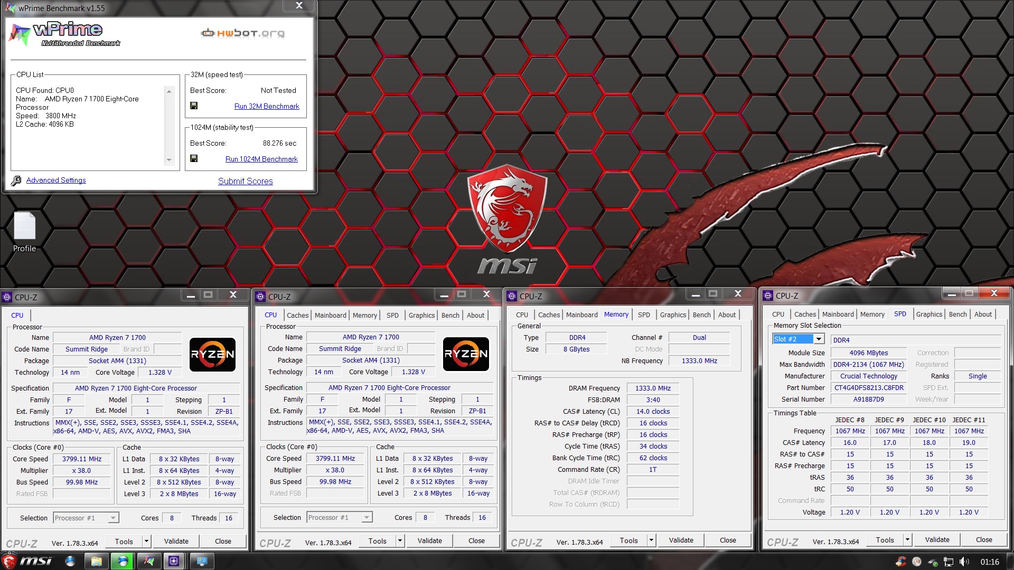The image size is (1014, 570).
Task: Click the Safely Remove Hardware tray icon
Action: pos(933,562)
